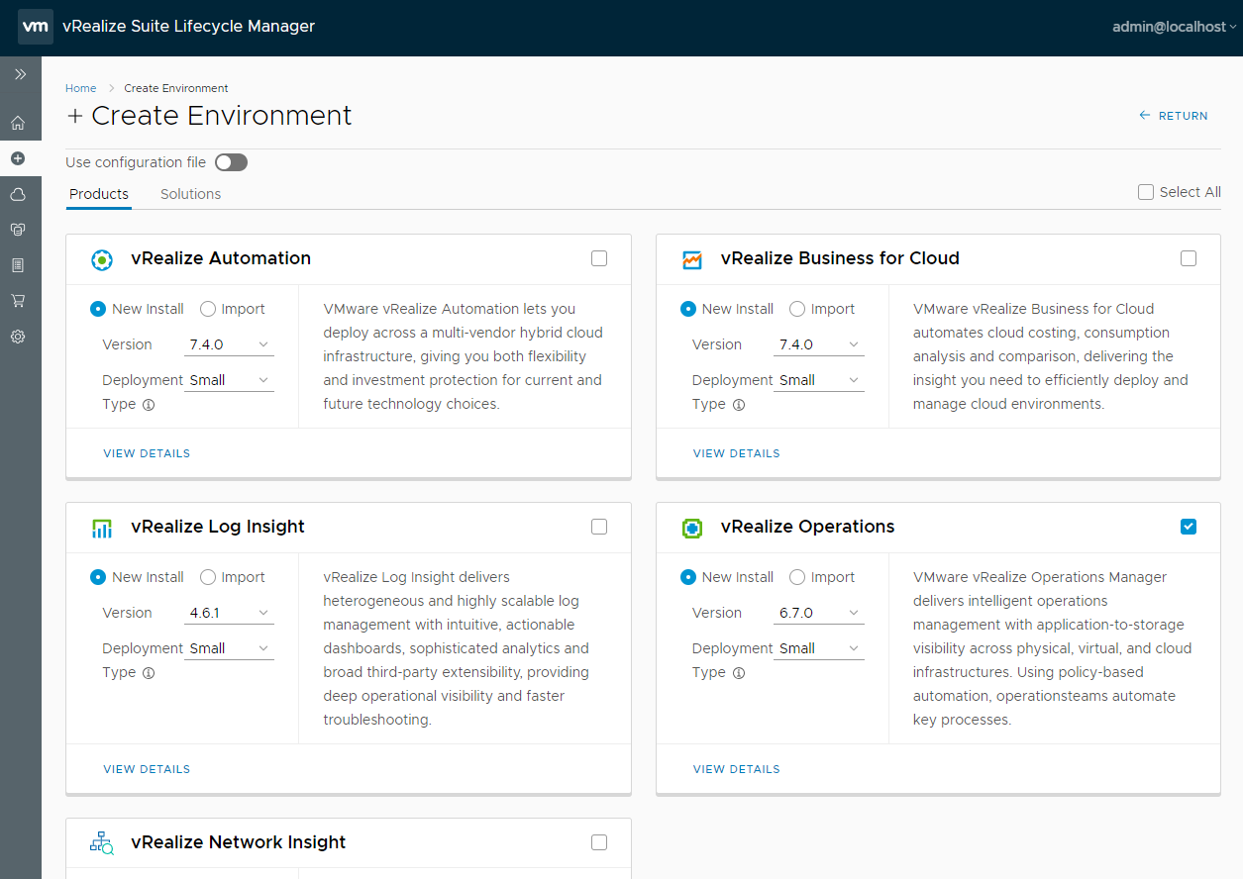Toggle the Use configuration file switch
This screenshot has width=1243, height=879.
click(231, 162)
